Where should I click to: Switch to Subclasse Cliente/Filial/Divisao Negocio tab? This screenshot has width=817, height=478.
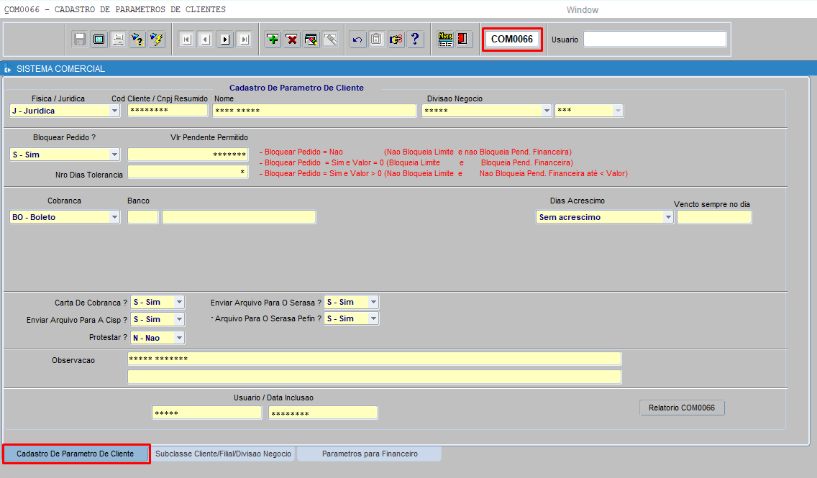[x=224, y=454]
